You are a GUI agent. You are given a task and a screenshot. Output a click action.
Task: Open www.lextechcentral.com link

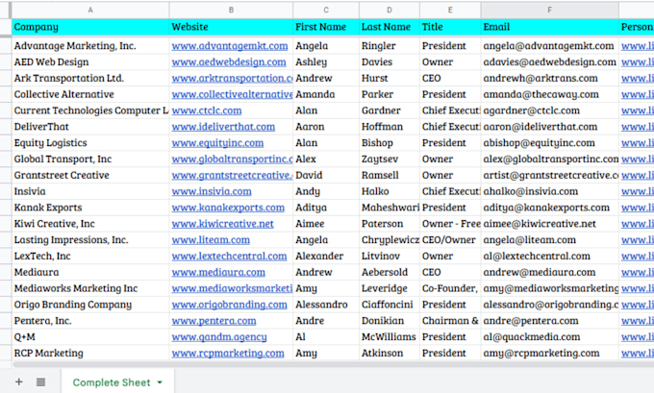pos(229,256)
